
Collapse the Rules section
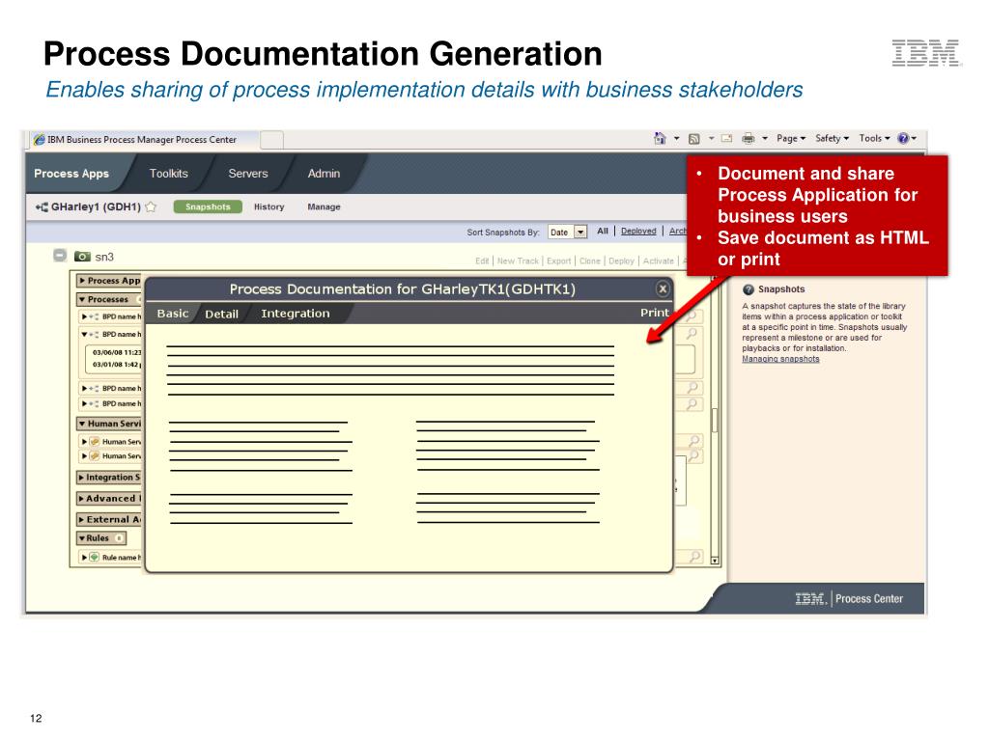point(83,537)
